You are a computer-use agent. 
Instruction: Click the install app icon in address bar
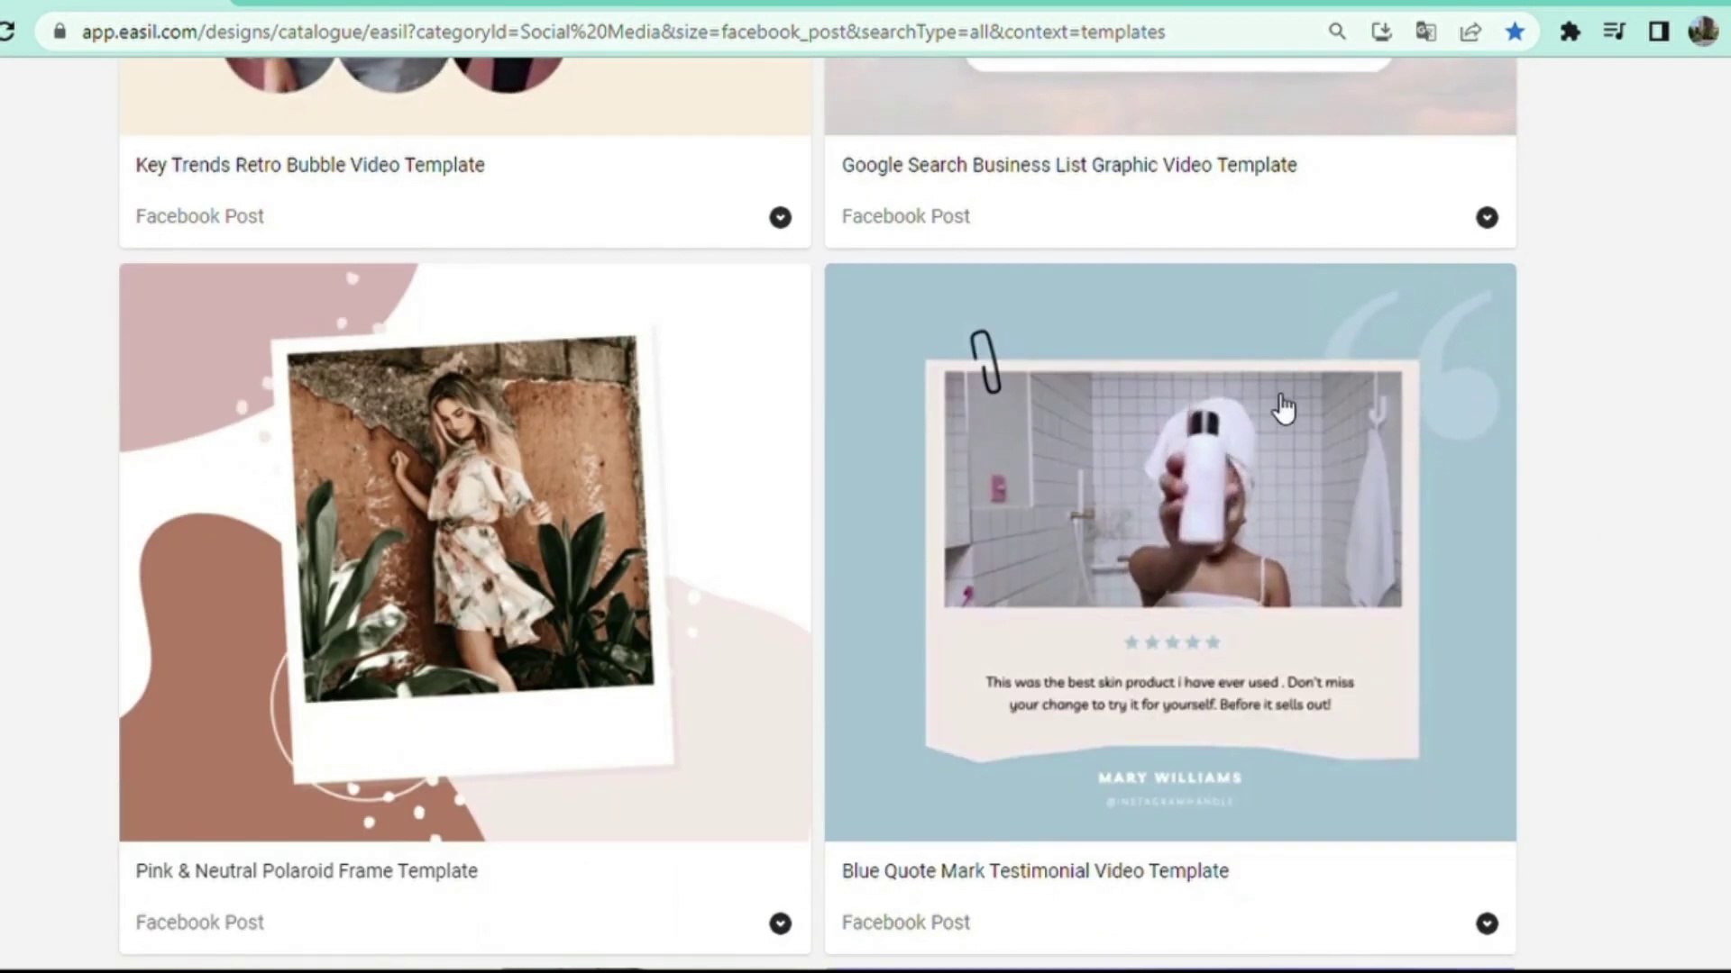pyautogui.click(x=1381, y=32)
